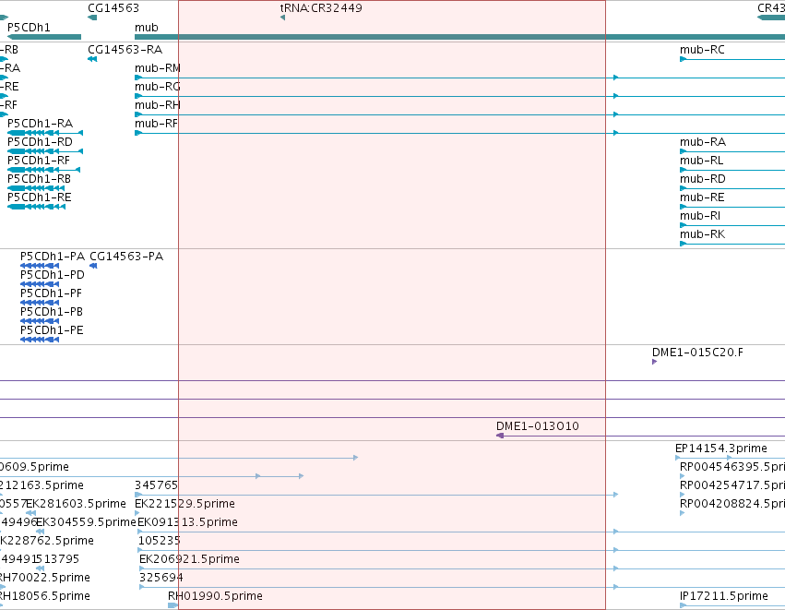Image resolution: width=785 pixels, height=610 pixels.
Task: Open protein P5CDh1-PB
Action: click(52, 312)
